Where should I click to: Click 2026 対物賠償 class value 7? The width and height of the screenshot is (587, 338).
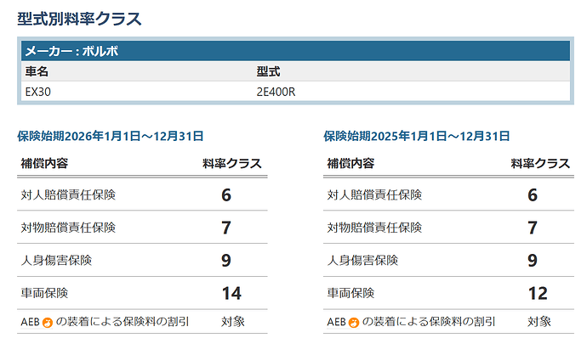226,228
